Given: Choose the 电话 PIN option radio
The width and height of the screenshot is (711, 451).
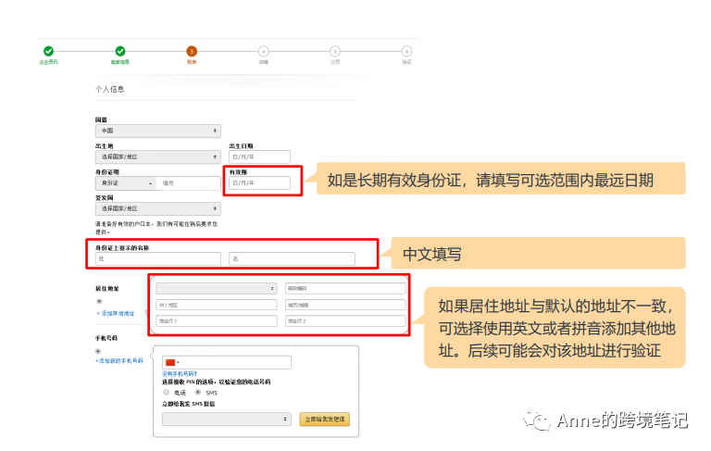Looking at the screenshot, I should pos(167,393).
